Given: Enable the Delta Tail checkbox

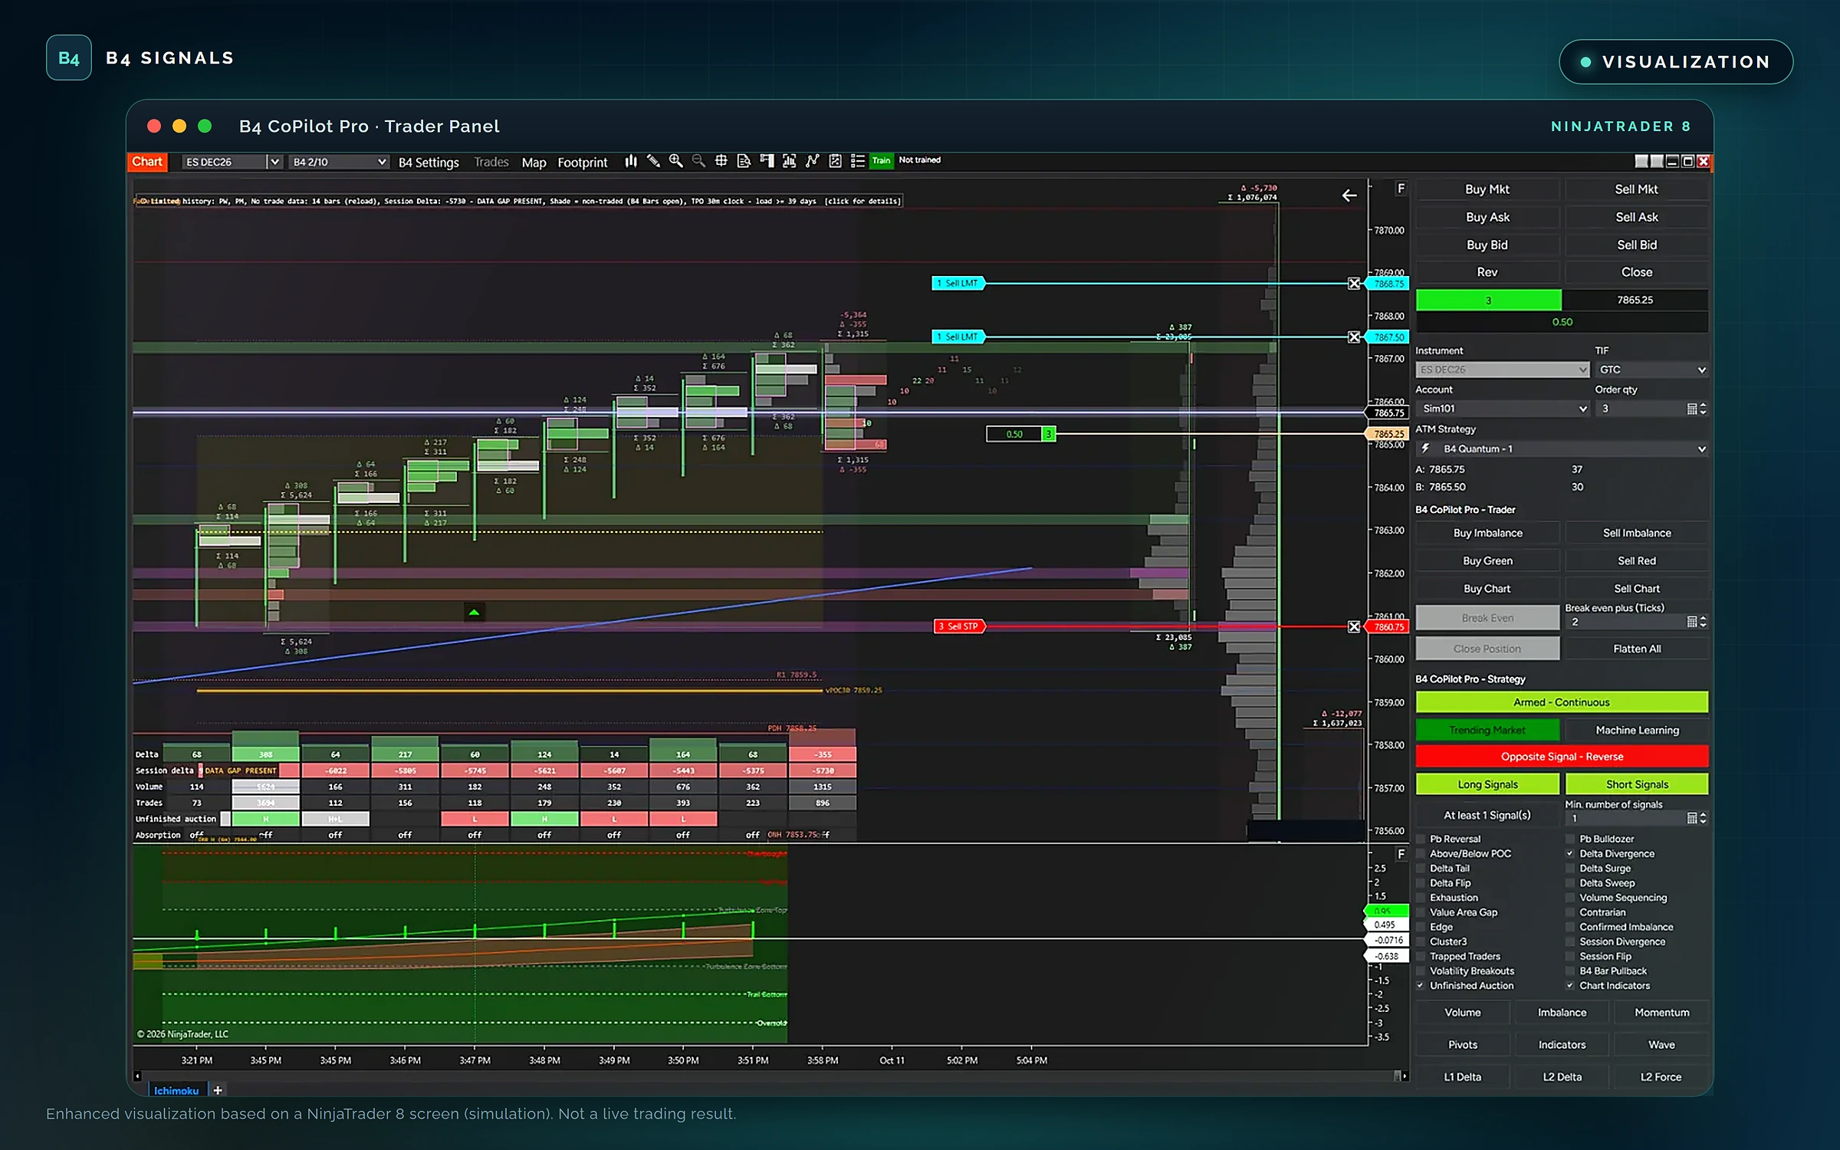Looking at the screenshot, I should 1421,869.
